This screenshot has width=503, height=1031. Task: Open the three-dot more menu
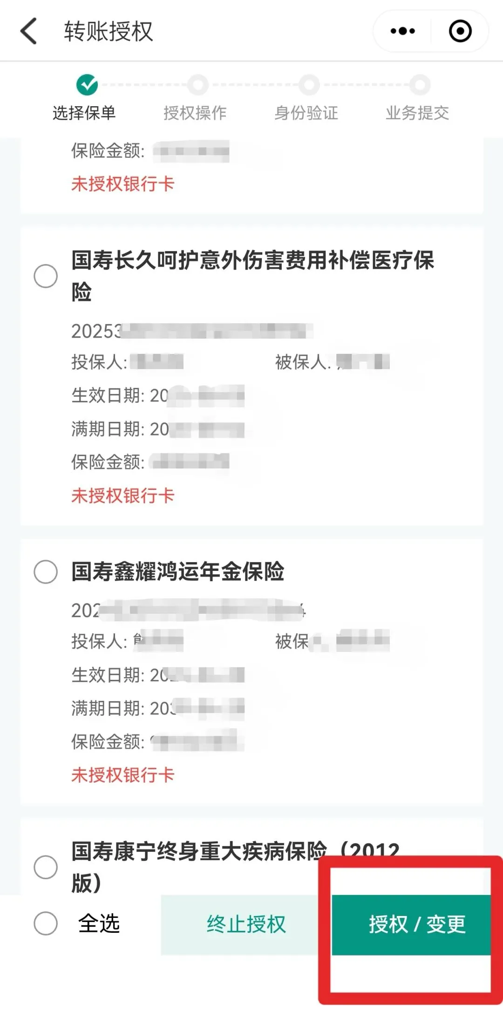tap(402, 31)
